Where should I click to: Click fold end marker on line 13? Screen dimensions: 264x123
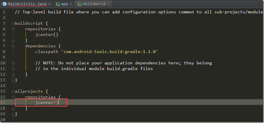click(13, 80)
